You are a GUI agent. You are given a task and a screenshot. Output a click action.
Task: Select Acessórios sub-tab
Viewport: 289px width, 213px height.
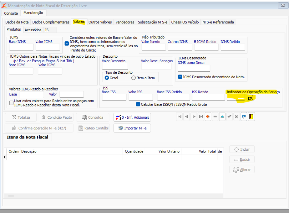tap(33, 30)
